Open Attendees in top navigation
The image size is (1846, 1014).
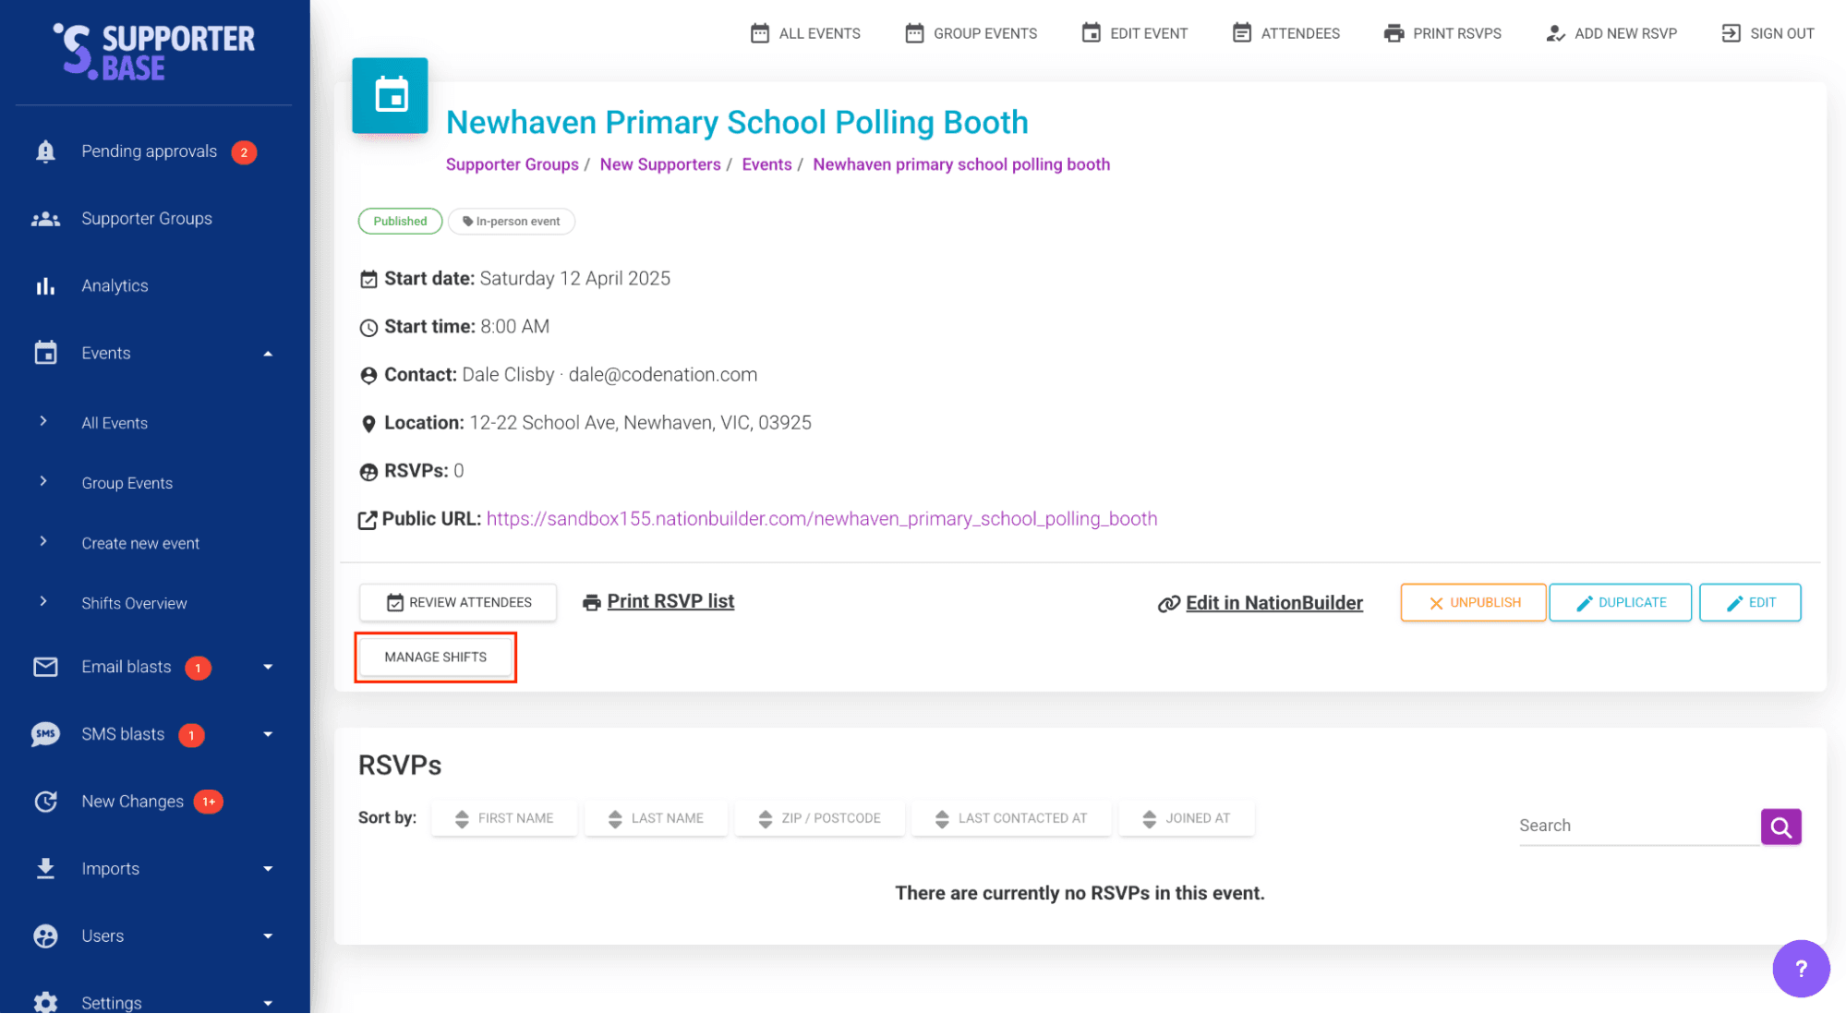1285,33
